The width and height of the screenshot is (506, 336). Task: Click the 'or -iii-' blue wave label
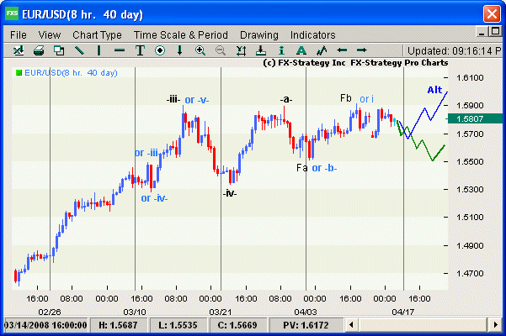146,153
